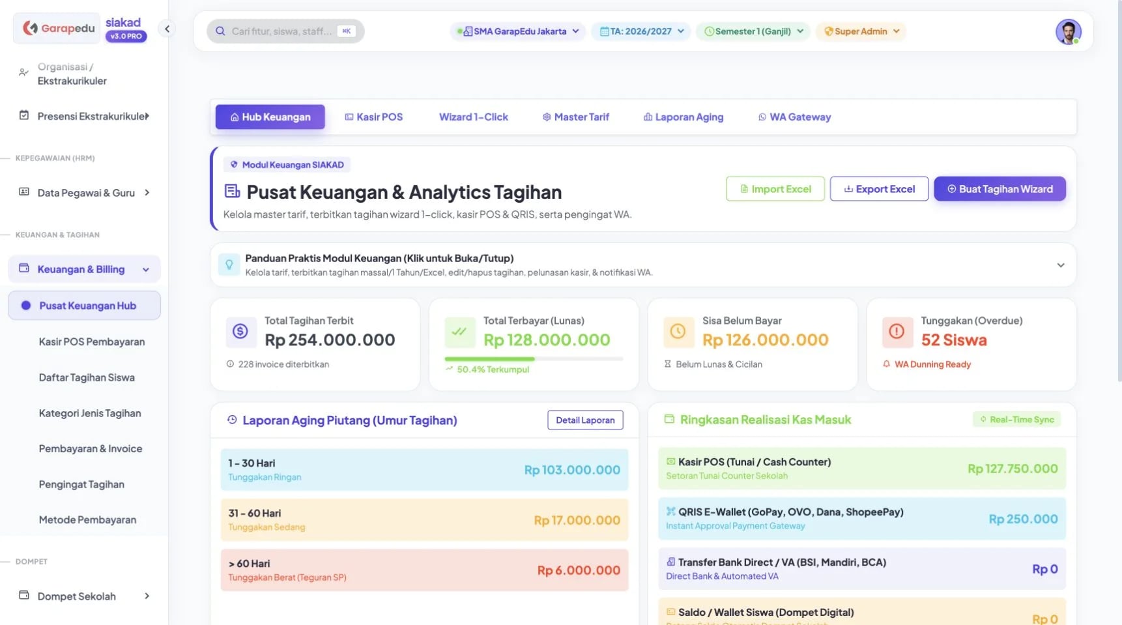
Task: Expand Presensi Ekstrakurikuler sidebar arrow
Action: coord(147,116)
